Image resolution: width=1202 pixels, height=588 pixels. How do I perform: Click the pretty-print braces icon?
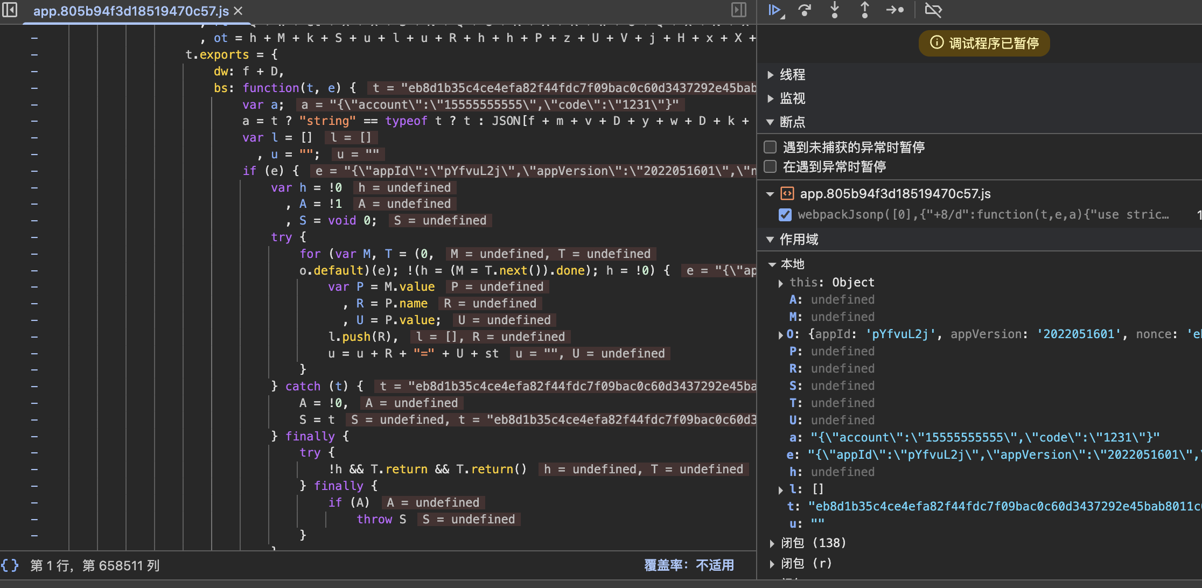(x=10, y=565)
